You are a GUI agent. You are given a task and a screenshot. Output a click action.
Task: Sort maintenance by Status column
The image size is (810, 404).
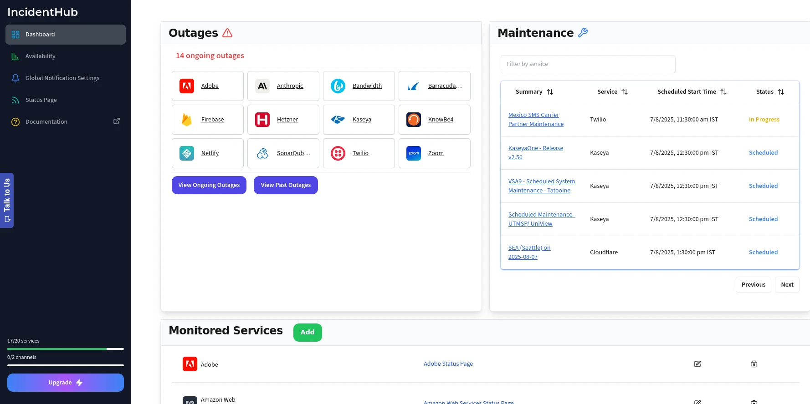click(781, 92)
